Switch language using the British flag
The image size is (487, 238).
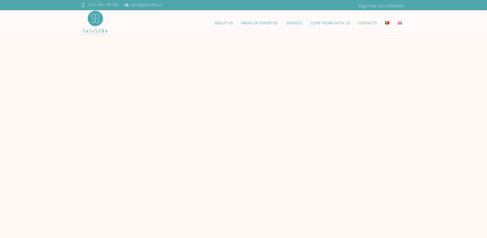pos(399,23)
